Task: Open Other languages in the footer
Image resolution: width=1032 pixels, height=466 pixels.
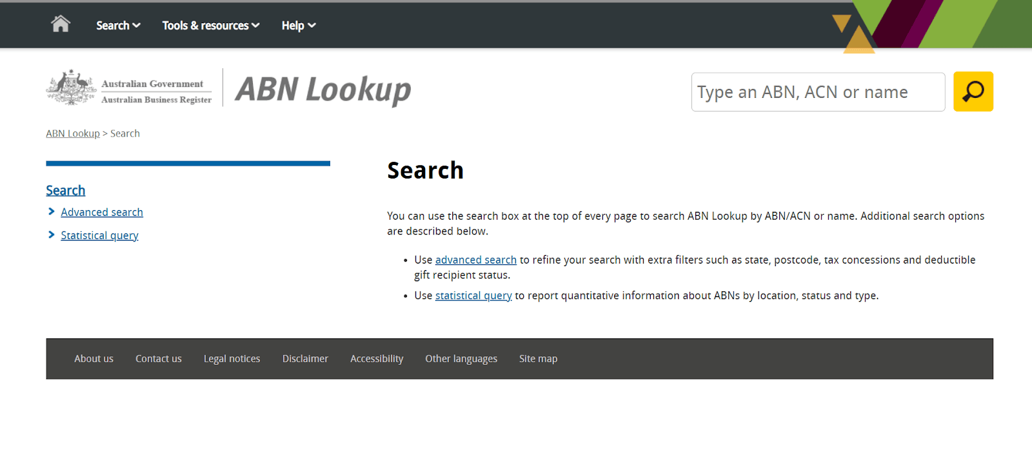Action: point(461,358)
